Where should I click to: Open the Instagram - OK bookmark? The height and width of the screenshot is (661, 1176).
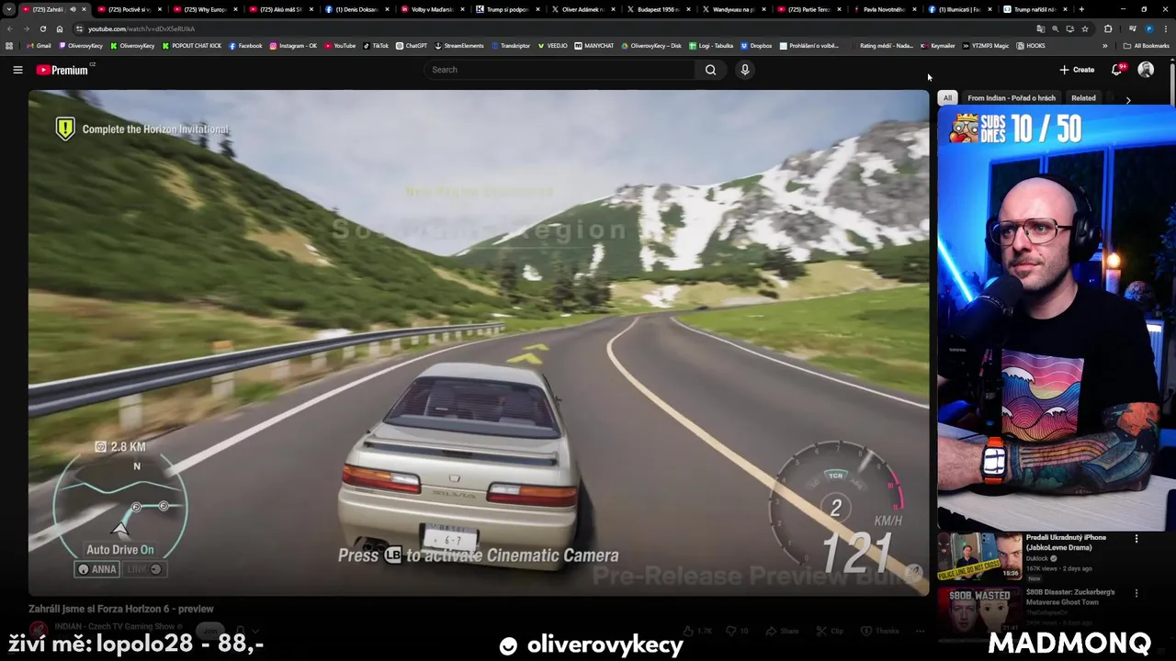tap(293, 46)
